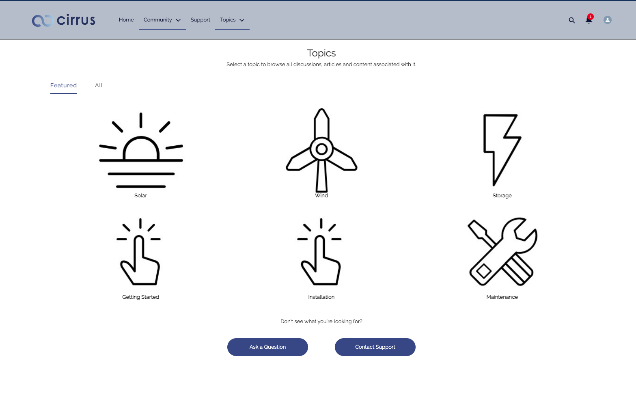Open the Installation topic icon

click(321, 252)
